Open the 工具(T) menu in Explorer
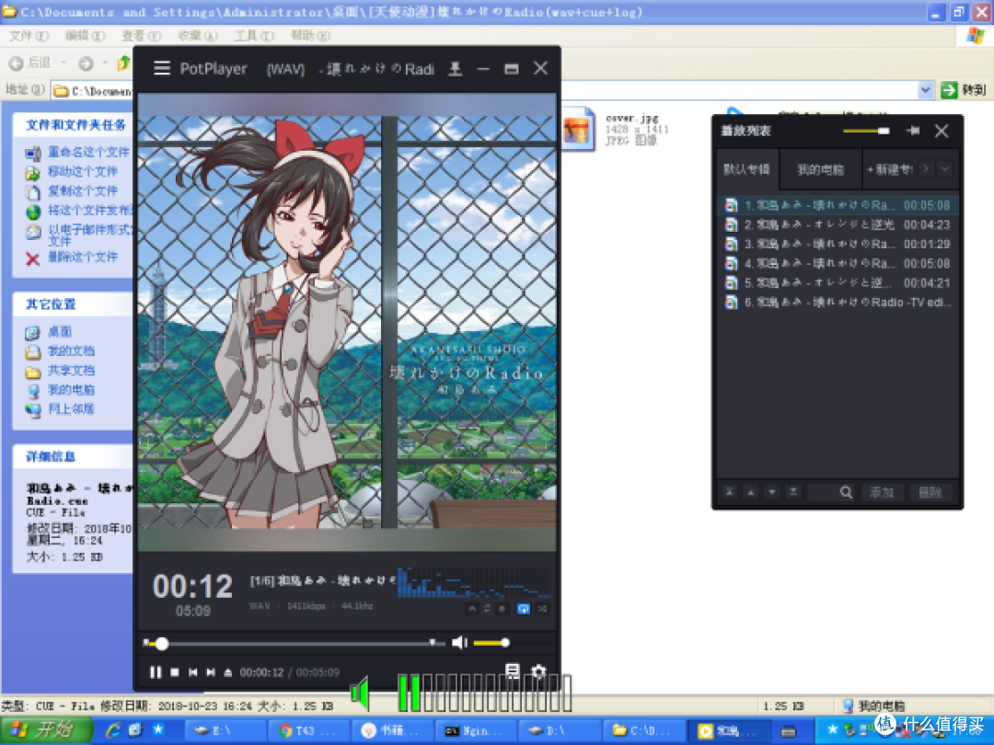Image resolution: width=994 pixels, height=745 pixels. (x=254, y=36)
